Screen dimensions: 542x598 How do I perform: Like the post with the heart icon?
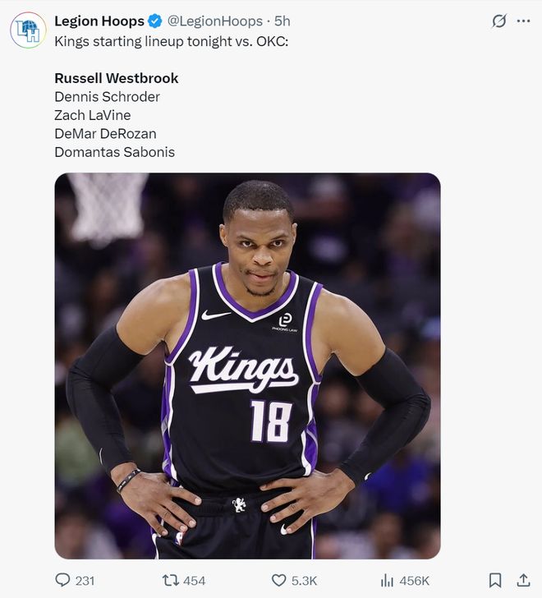tap(279, 580)
